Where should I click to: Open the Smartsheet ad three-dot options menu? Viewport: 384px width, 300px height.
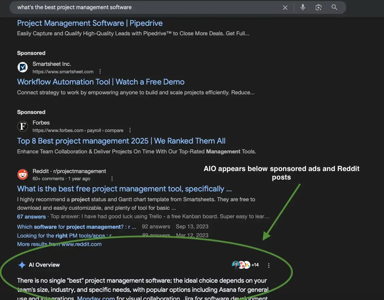tap(100, 72)
